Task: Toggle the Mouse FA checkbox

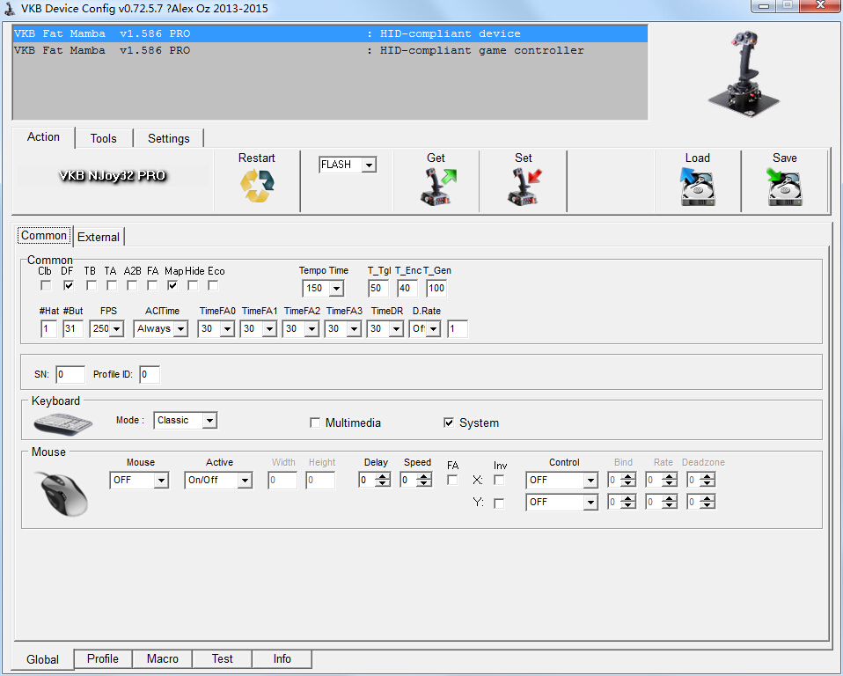Action: point(452,481)
